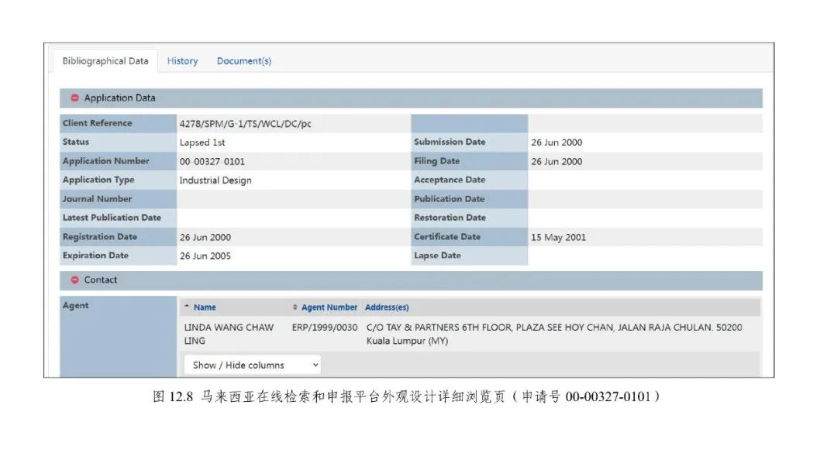
Task: Collapse the Contact section minus icon
Action: click(74, 280)
